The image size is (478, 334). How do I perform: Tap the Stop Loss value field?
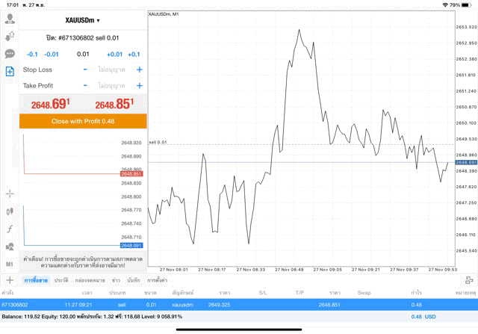click(x=112, y=69)
